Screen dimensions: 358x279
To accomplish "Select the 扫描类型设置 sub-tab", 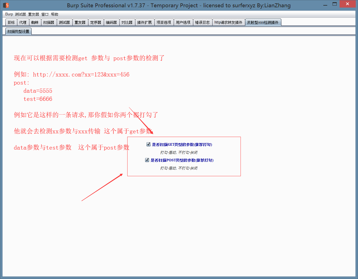I will [x=18, y=31].
